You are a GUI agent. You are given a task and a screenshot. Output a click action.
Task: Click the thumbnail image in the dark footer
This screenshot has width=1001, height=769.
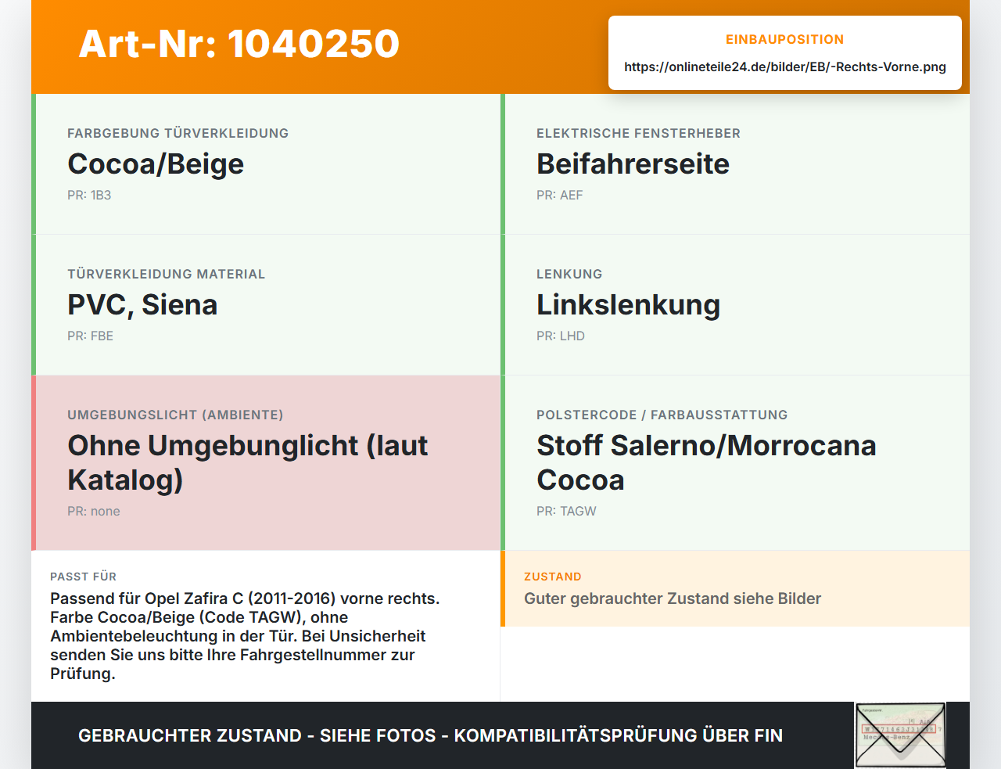pyautogui.click(x=901, y=735)
